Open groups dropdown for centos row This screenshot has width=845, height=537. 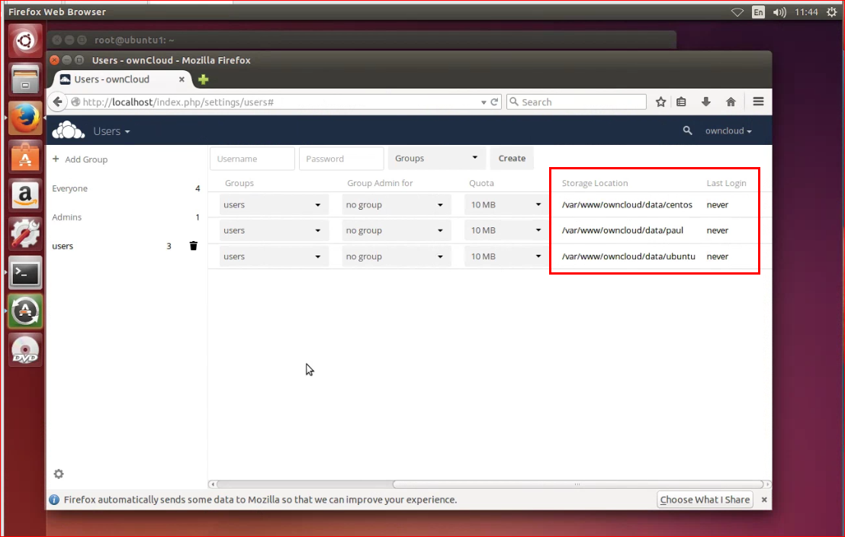(x=274, y=205)
